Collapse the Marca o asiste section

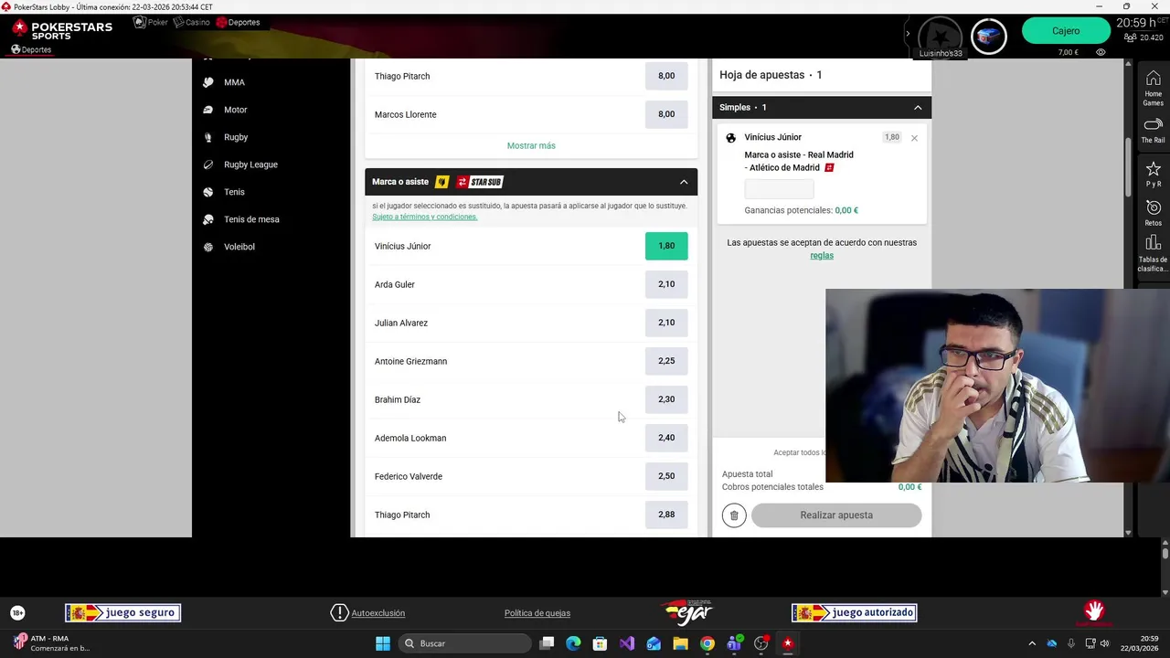tap(684, 182)
